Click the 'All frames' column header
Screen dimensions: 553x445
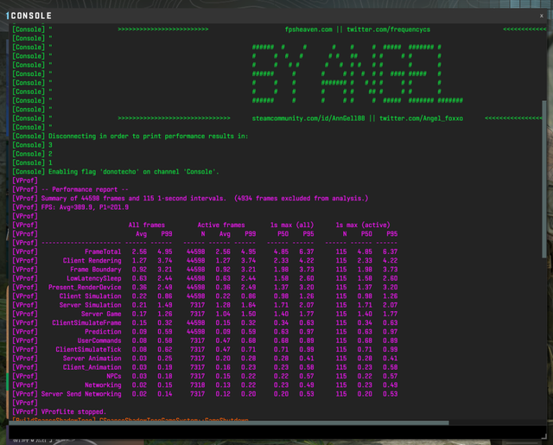(x=146, y=225)
